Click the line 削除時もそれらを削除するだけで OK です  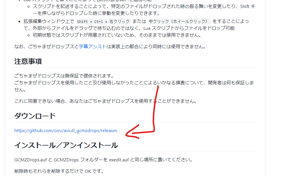[59, 171]
